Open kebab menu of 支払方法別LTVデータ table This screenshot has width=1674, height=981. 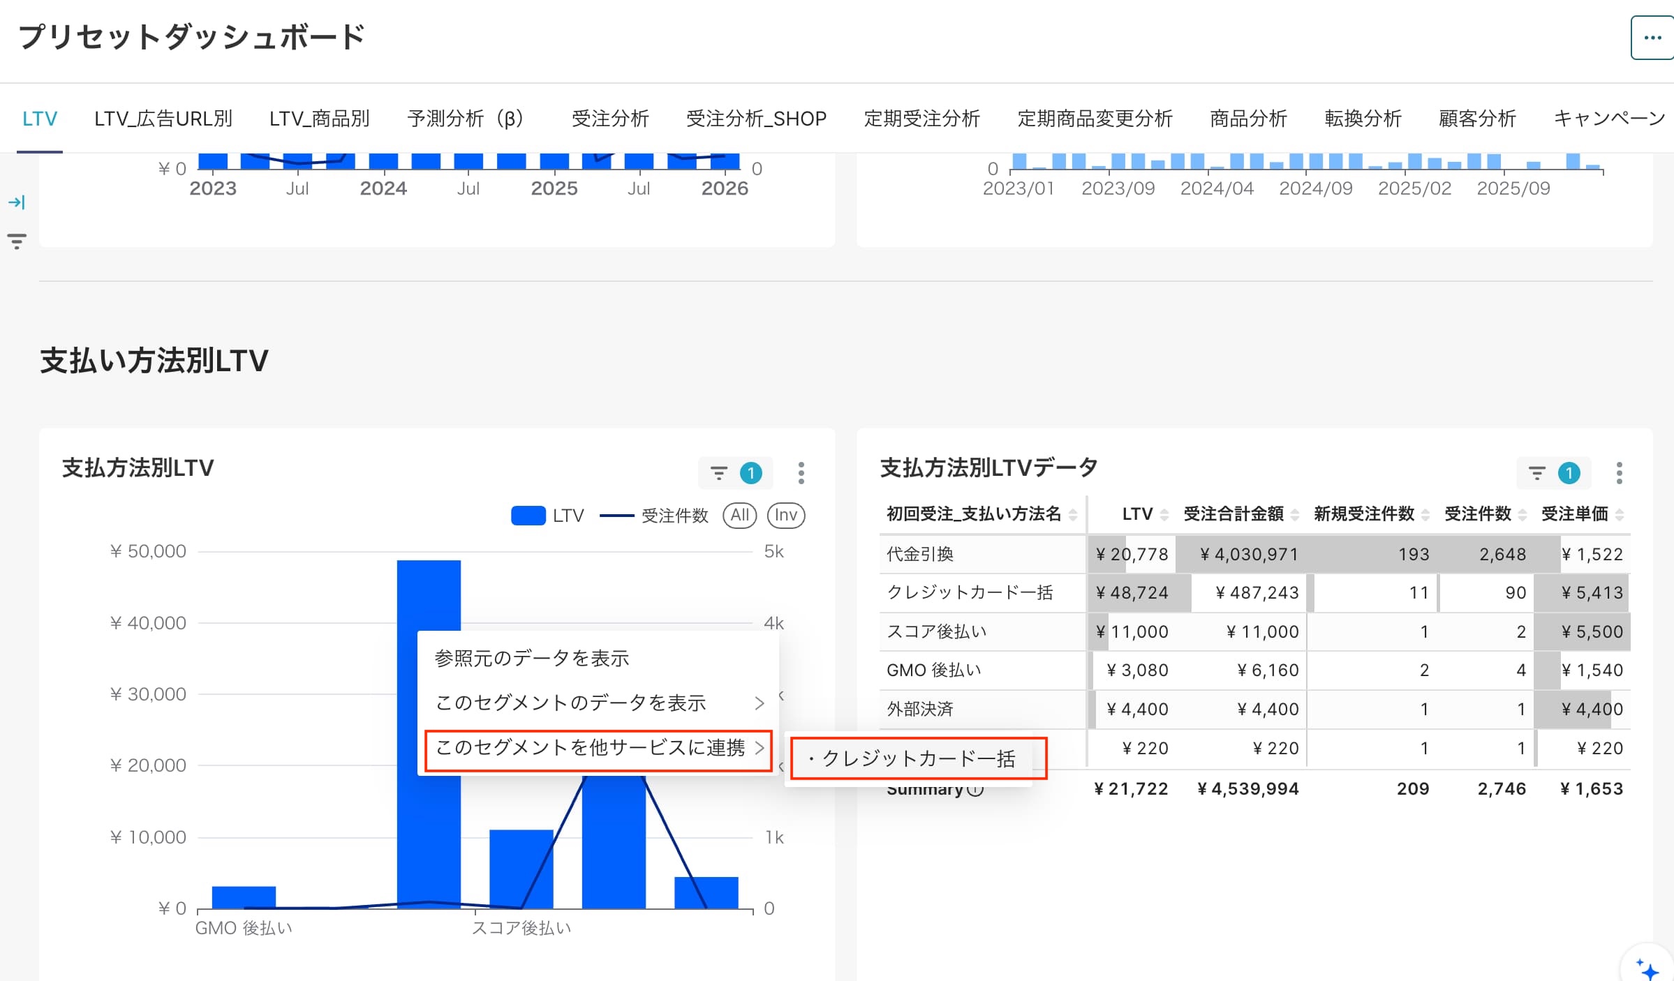tap(1619, 473)
